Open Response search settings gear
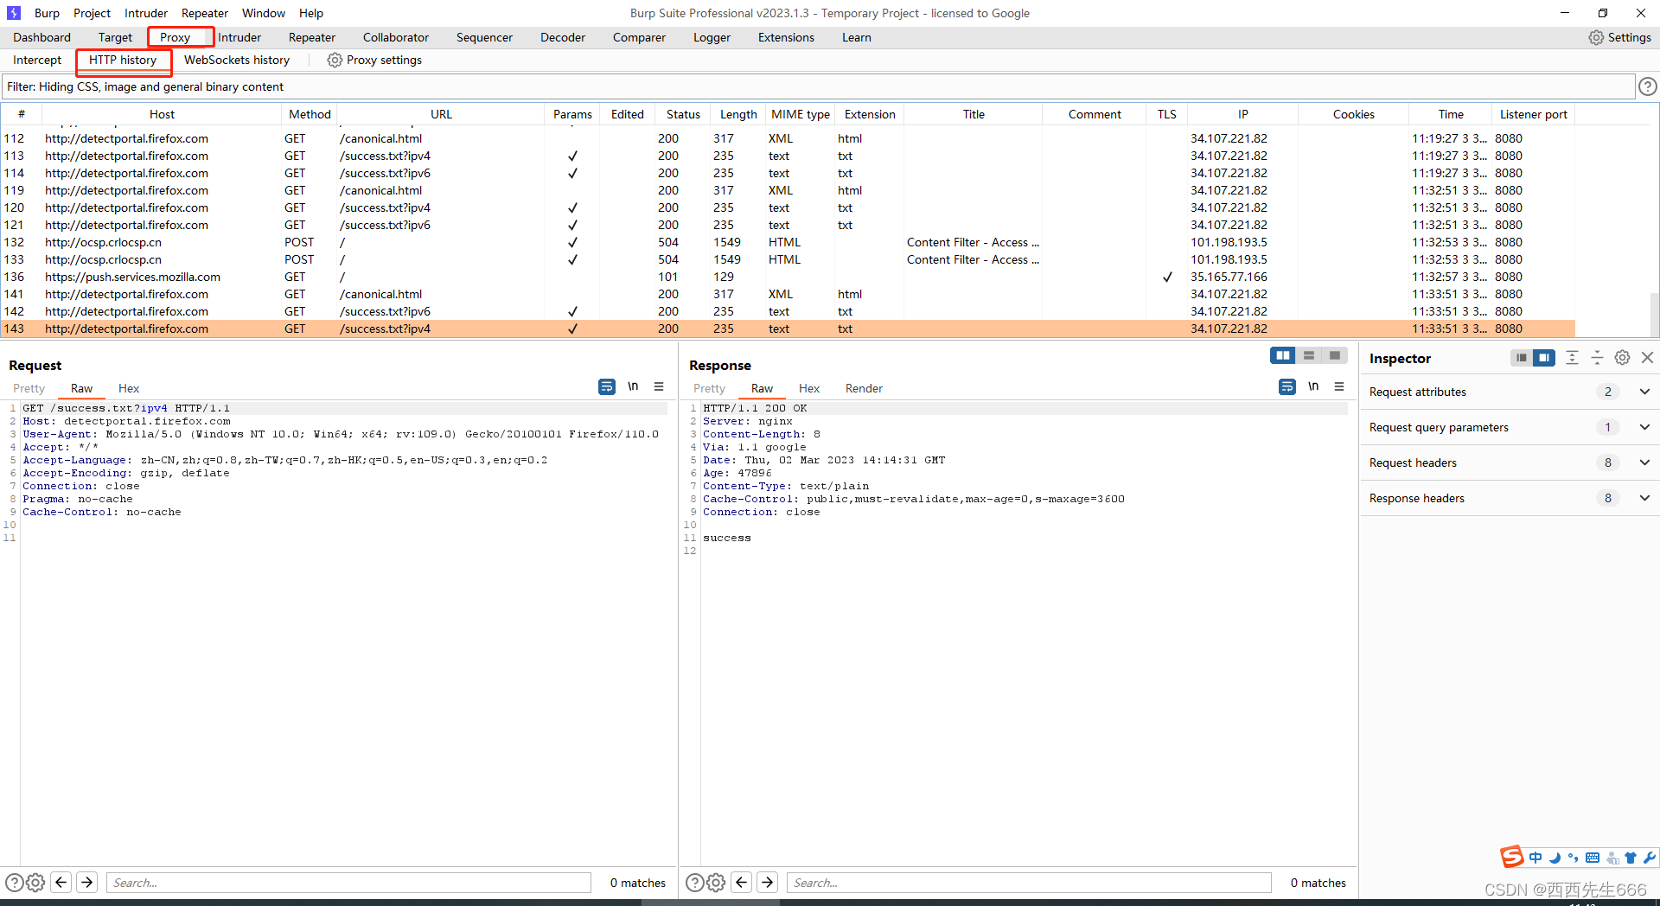 pyautogui.click(x=716, y=883)
